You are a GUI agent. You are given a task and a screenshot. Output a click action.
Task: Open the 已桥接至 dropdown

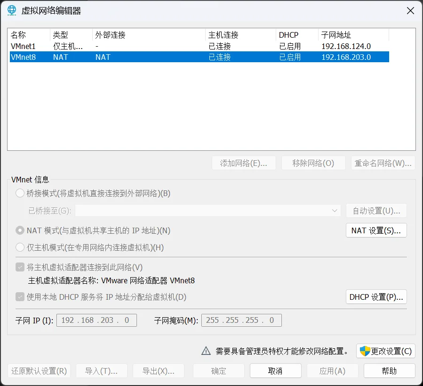(208, 211)
